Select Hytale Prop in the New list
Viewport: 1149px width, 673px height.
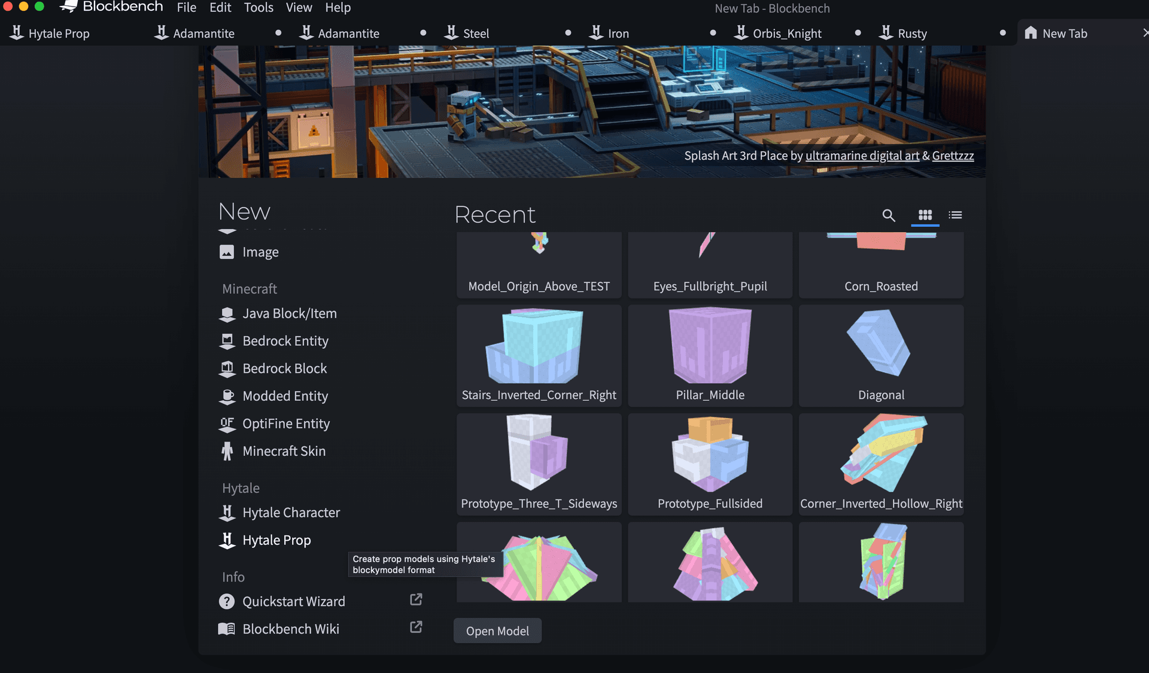pos(276,540)
